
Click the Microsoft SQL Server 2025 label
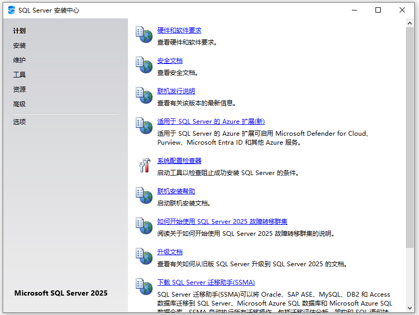[61, 293]
